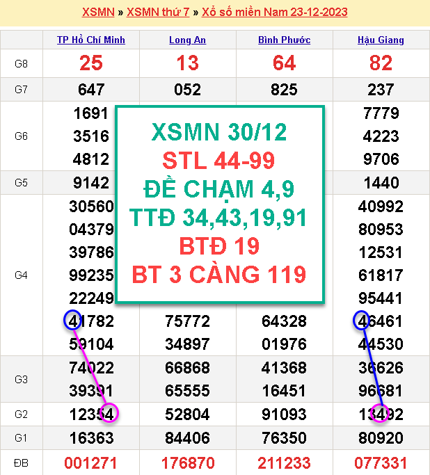Click G4 number 01976
Screen dimensions: 430x475
(285, 344)
